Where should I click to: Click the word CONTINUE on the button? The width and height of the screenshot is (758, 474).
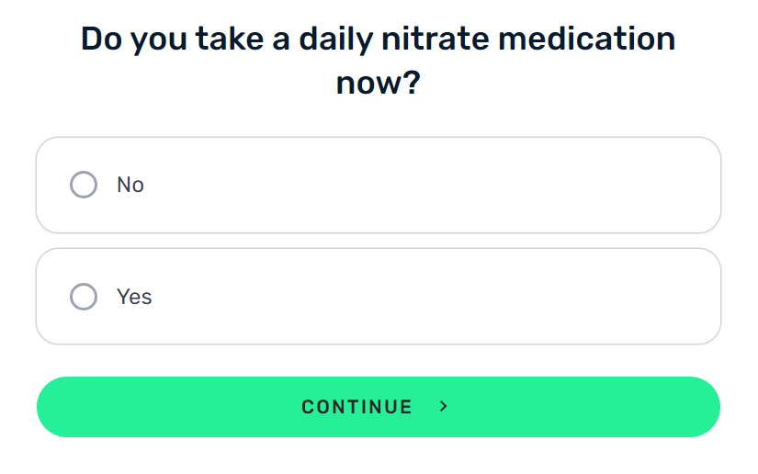(356, 407)
